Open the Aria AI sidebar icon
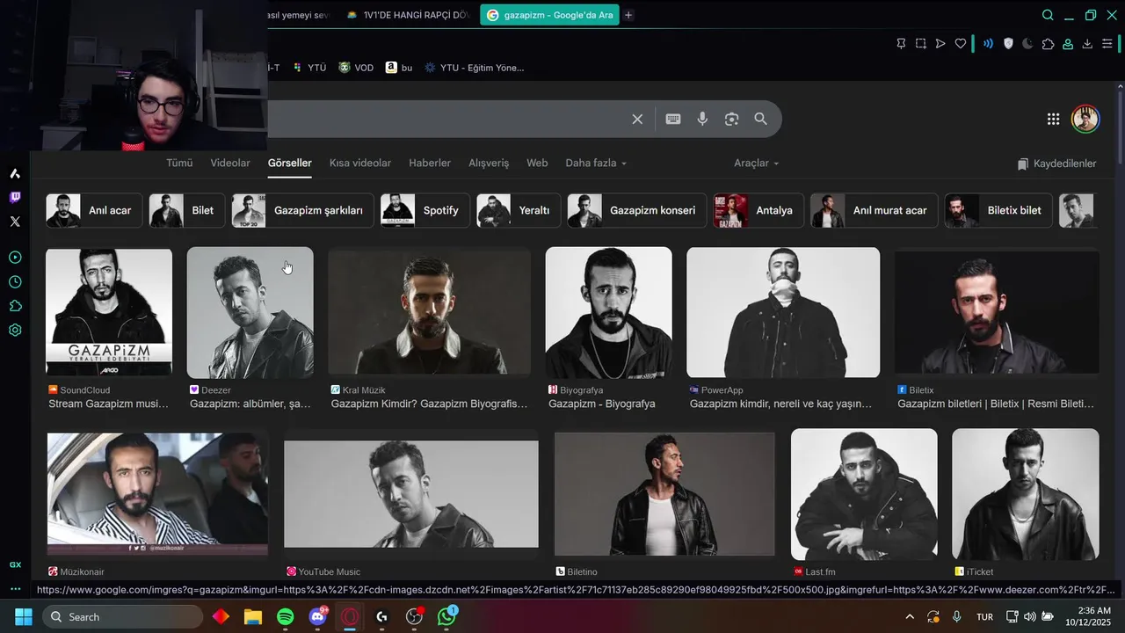Image resolution: width=1125 pixels, height=633 pixels. [15, 173]
